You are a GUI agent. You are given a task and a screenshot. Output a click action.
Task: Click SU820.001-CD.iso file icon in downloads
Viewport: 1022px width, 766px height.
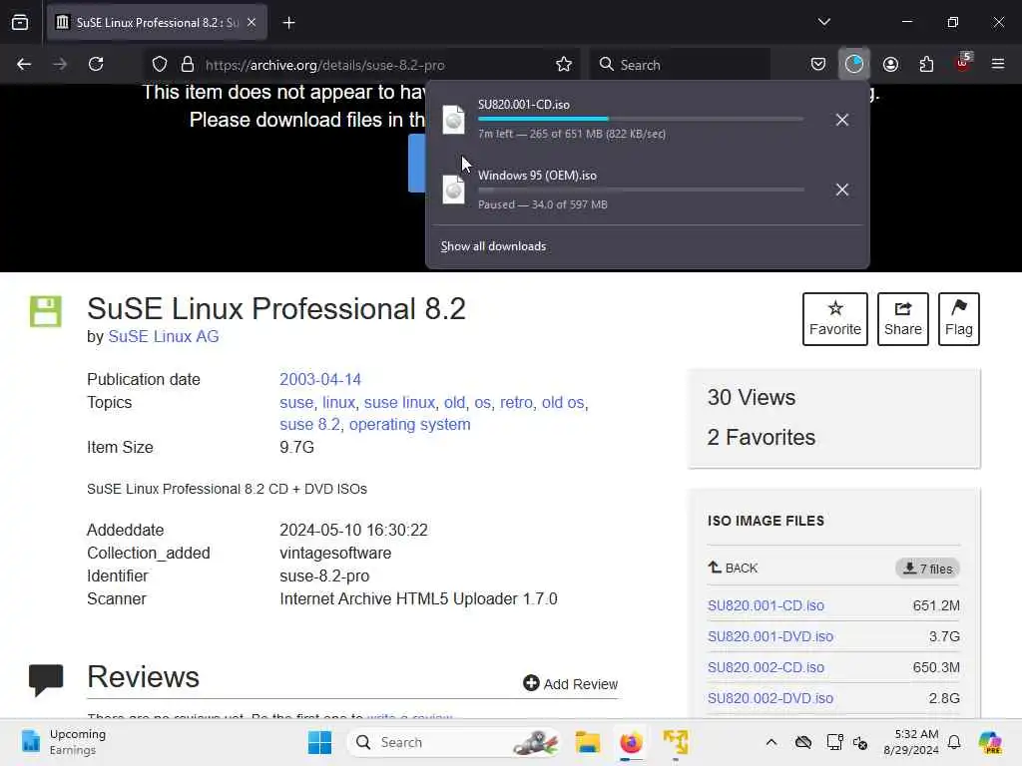pyautogui.click(x=454, y=120)
